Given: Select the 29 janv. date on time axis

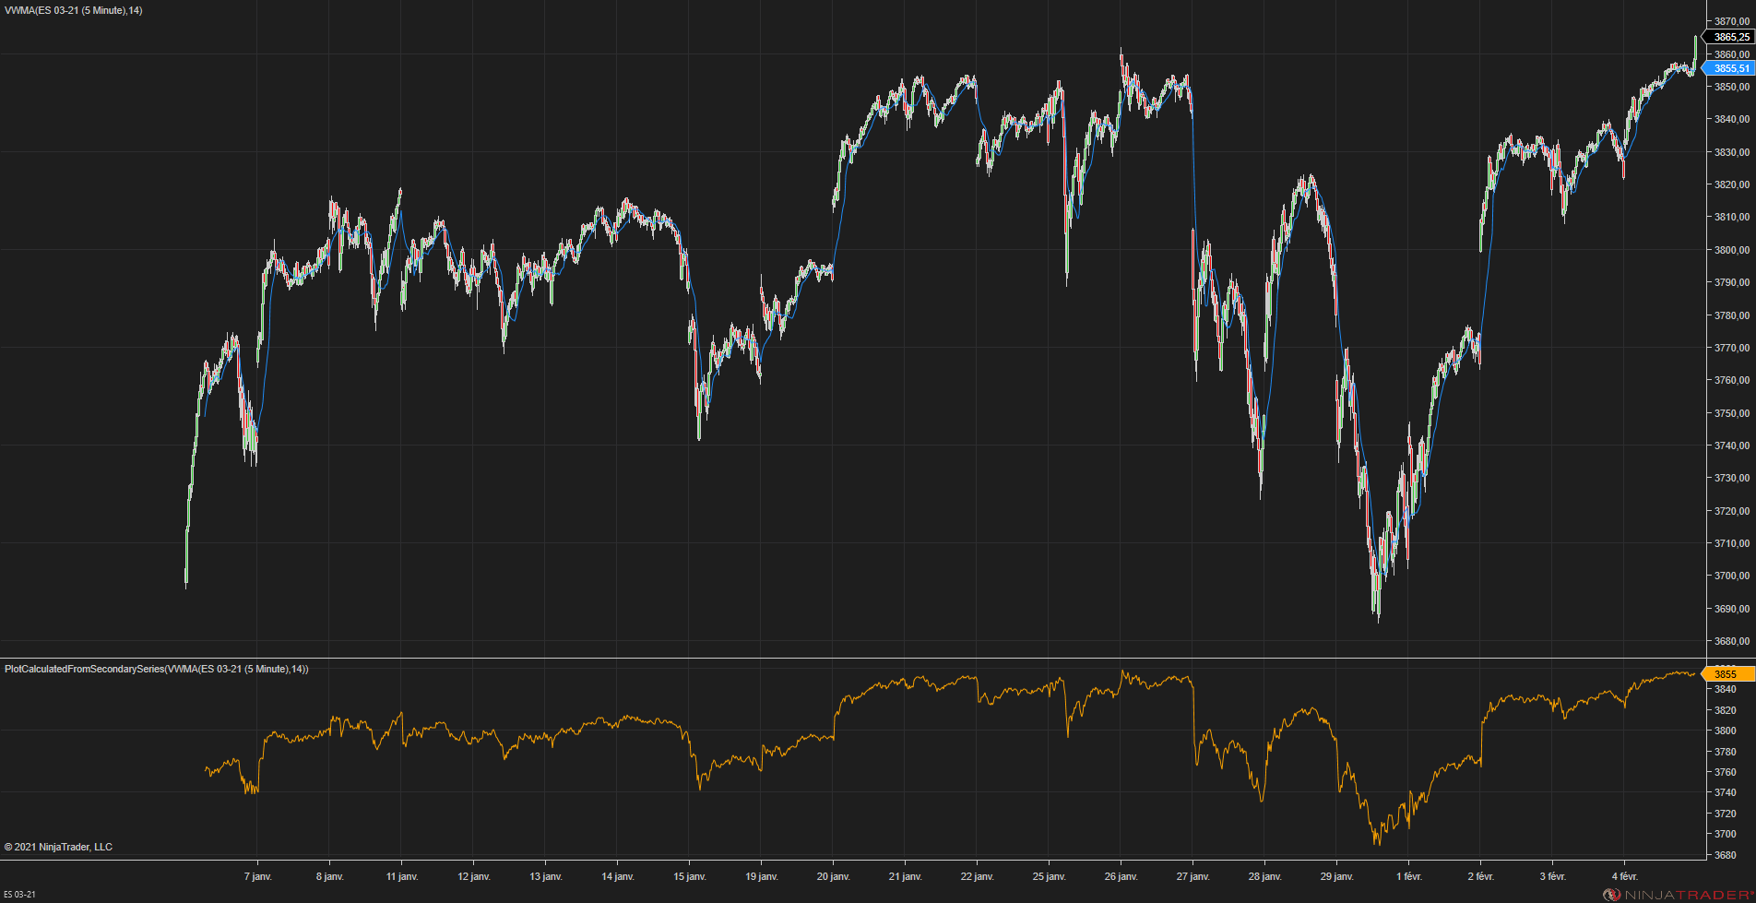Looking at the screenshot, I should [1336, 876].
